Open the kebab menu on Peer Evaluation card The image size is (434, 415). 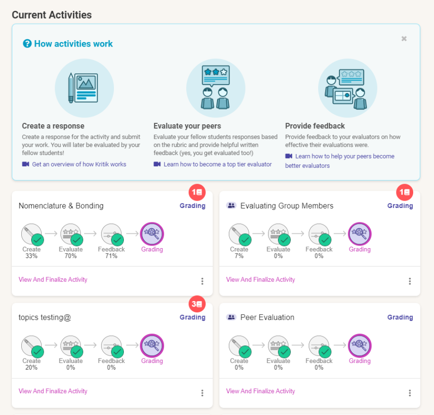[x=410, y=393]
